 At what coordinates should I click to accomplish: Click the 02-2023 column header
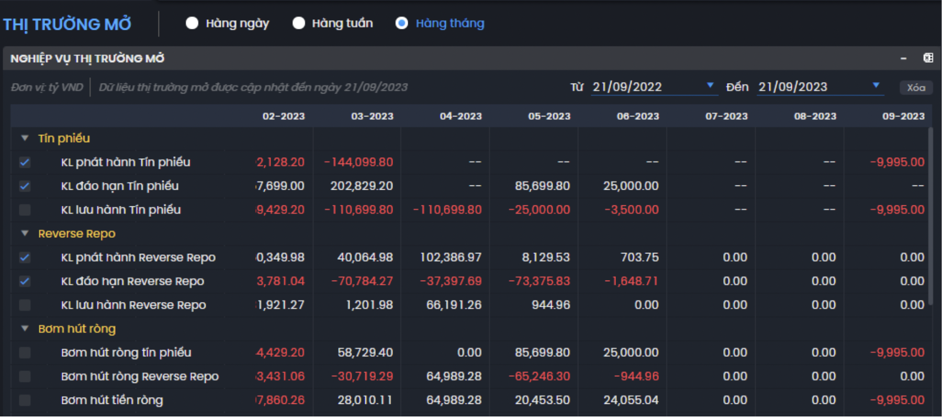(x=283, y=116)
